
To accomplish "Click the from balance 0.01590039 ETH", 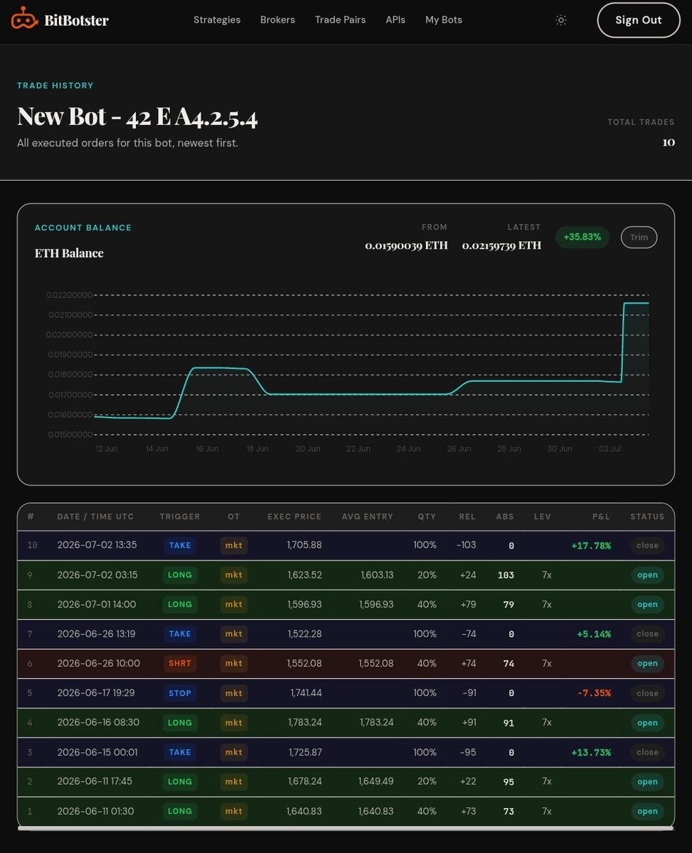I will (406, 245).
